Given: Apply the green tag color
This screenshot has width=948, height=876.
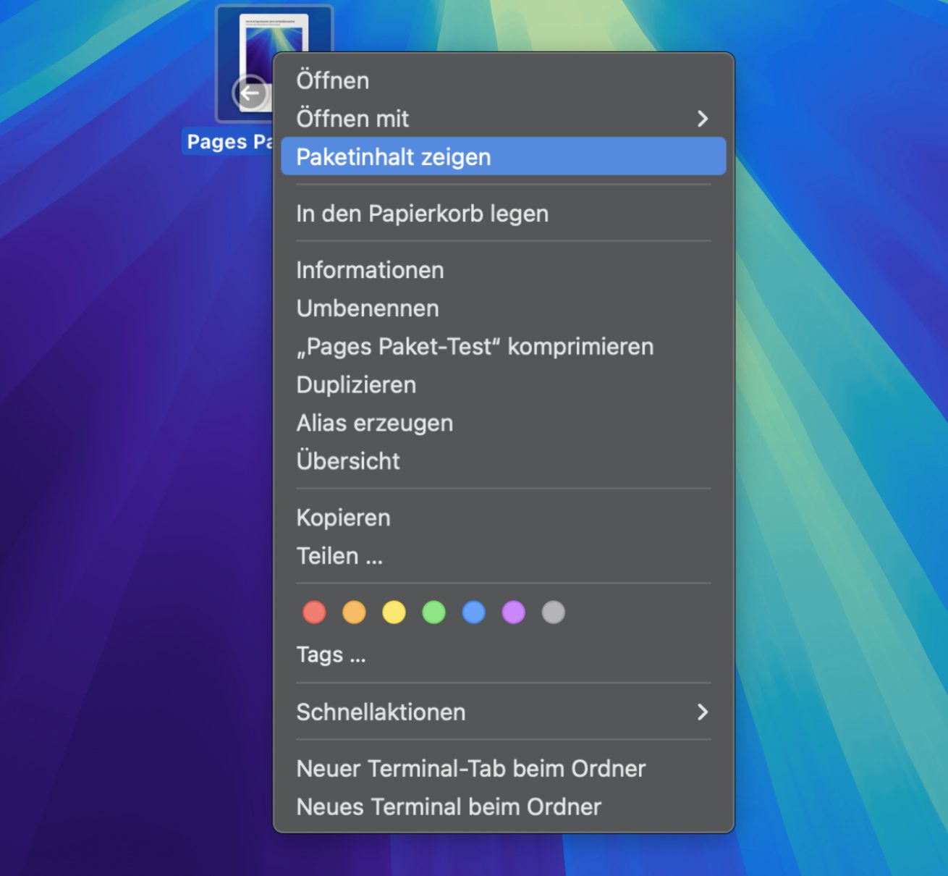Looking at the screenshot, I should [x=433, y=612].
